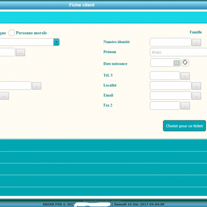This screenshot has height=207, width=207.
Task: Click the Fiche client title
Action: tap(82, 5)
